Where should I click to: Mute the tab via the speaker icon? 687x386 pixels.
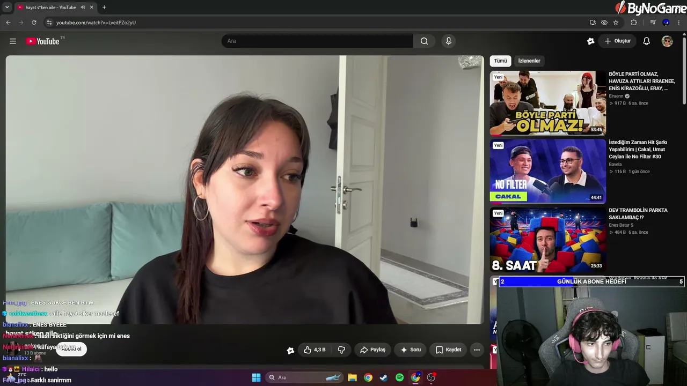point(83,8)
